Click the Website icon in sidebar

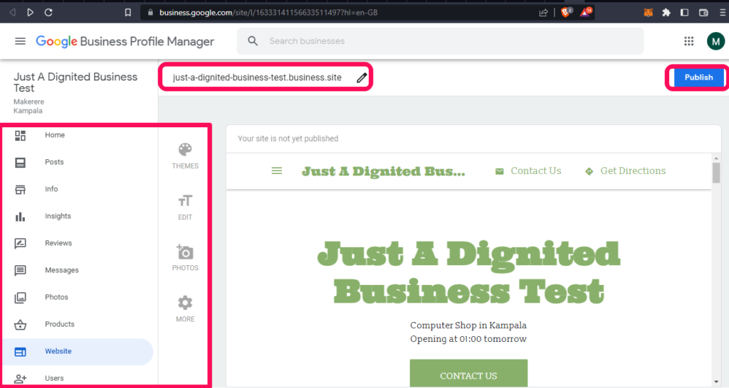(x=20, y=352)
